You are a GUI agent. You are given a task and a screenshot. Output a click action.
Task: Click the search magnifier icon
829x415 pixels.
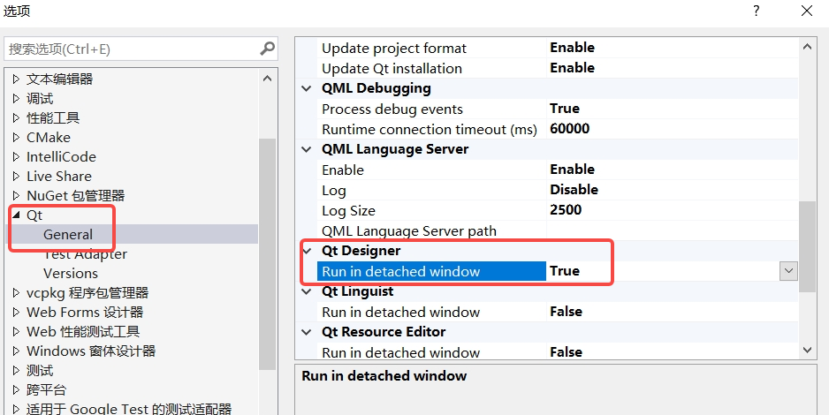(x=268, y=49)
